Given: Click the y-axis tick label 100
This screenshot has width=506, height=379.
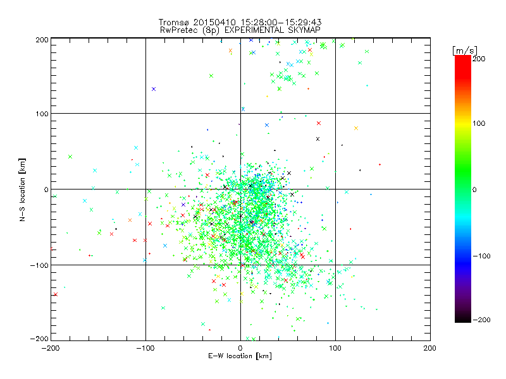Looking at the screenshot, I should [x=42, y=114].
